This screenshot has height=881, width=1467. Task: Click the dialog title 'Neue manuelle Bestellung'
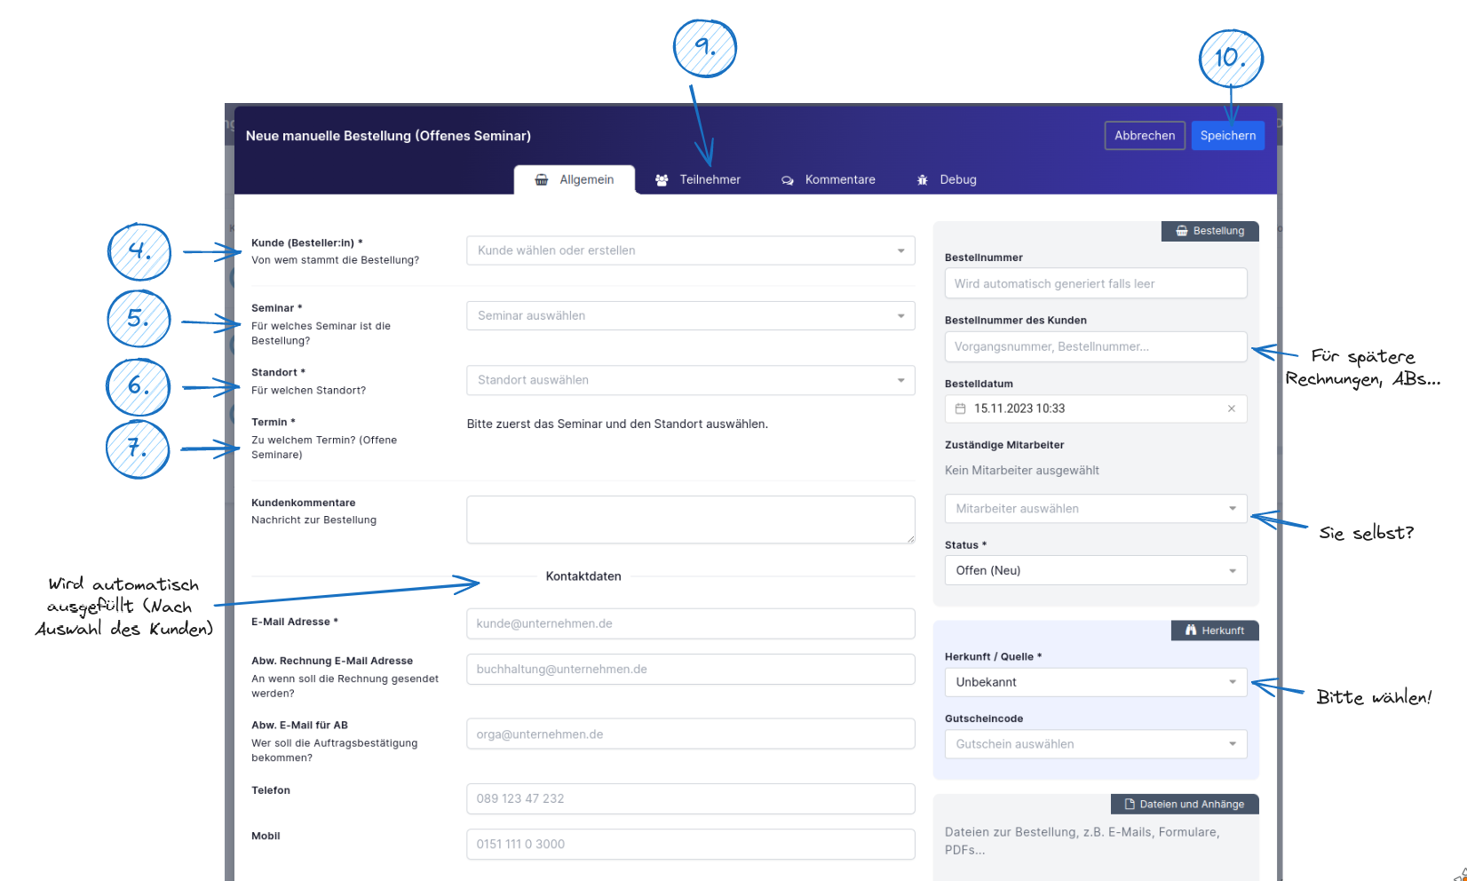coord(388,136)
